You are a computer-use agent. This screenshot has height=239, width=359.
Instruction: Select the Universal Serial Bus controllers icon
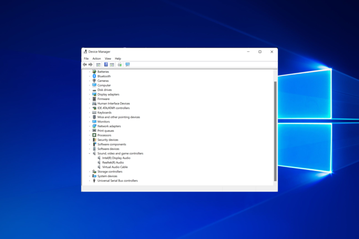(94, 181)
